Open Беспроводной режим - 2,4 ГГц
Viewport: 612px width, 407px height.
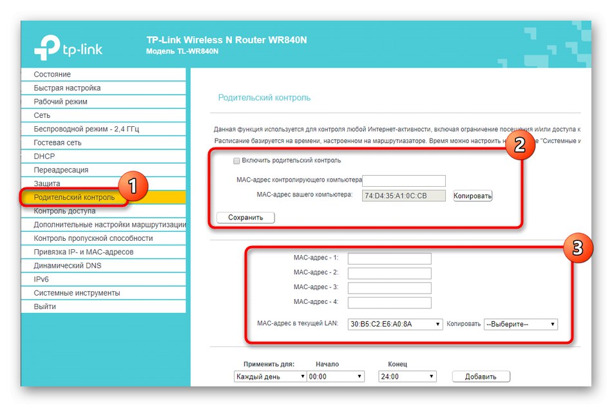(104, 129)
